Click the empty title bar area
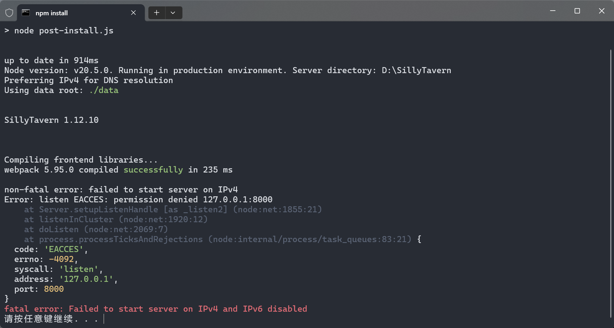This screenshot has width=614, height=328. pos(355,11)
